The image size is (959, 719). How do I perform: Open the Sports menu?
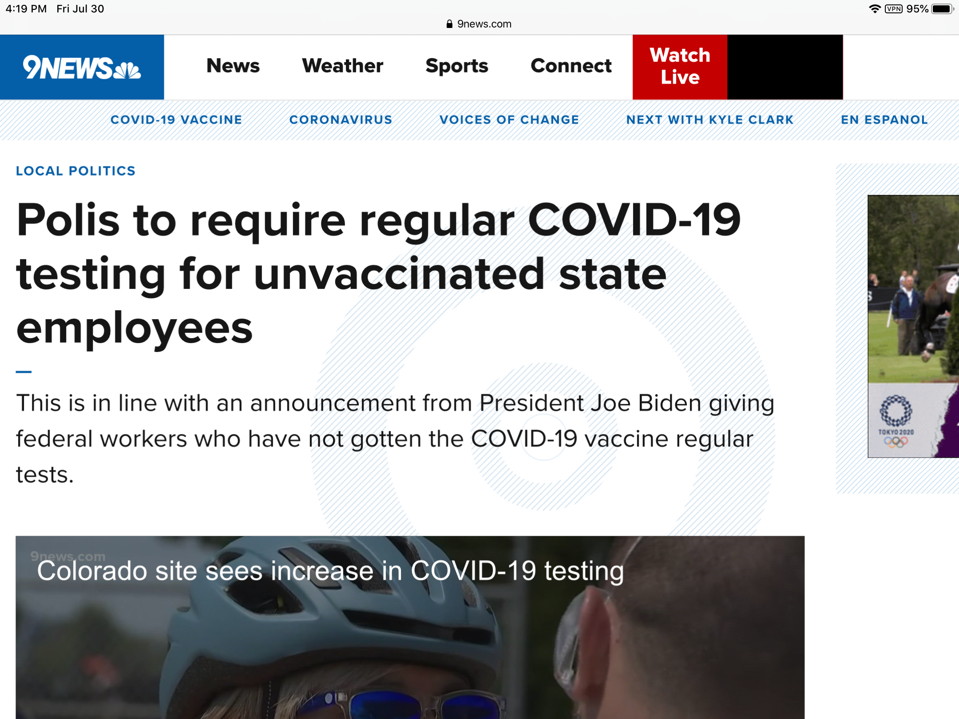457,66
